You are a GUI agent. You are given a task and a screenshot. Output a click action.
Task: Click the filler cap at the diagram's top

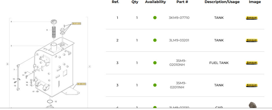coord(54,22)
